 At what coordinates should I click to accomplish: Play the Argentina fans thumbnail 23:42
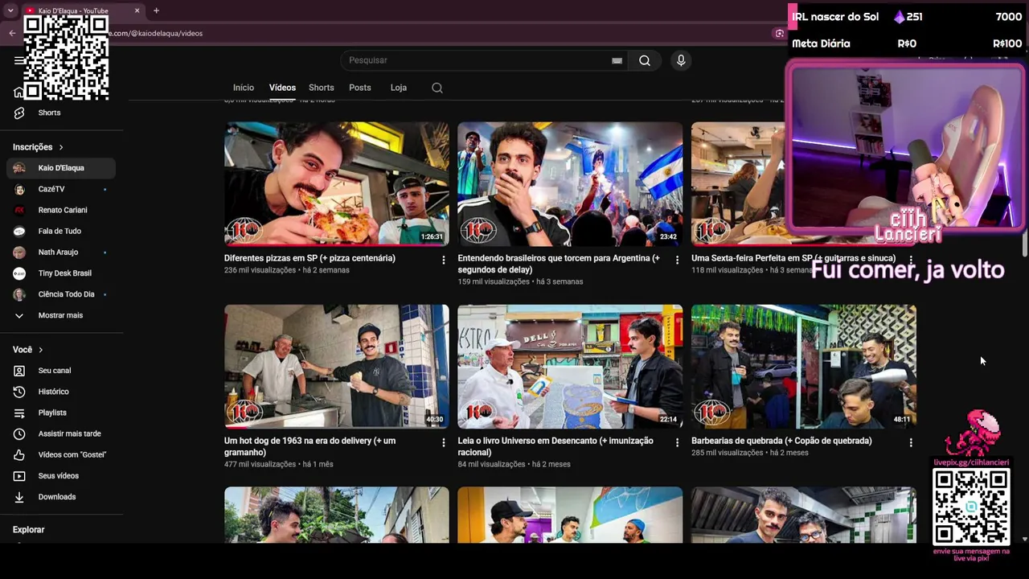point(570,184)
